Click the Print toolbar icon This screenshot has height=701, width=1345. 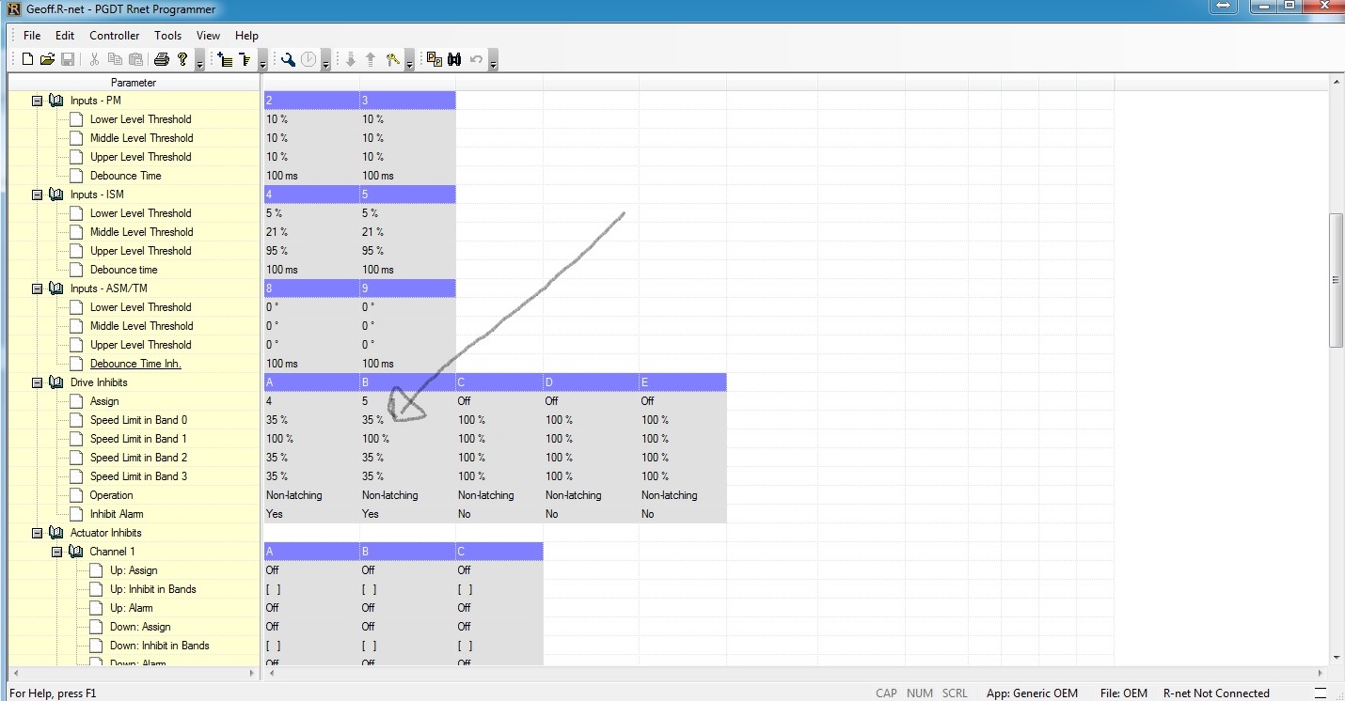click(x=161, y=59)
